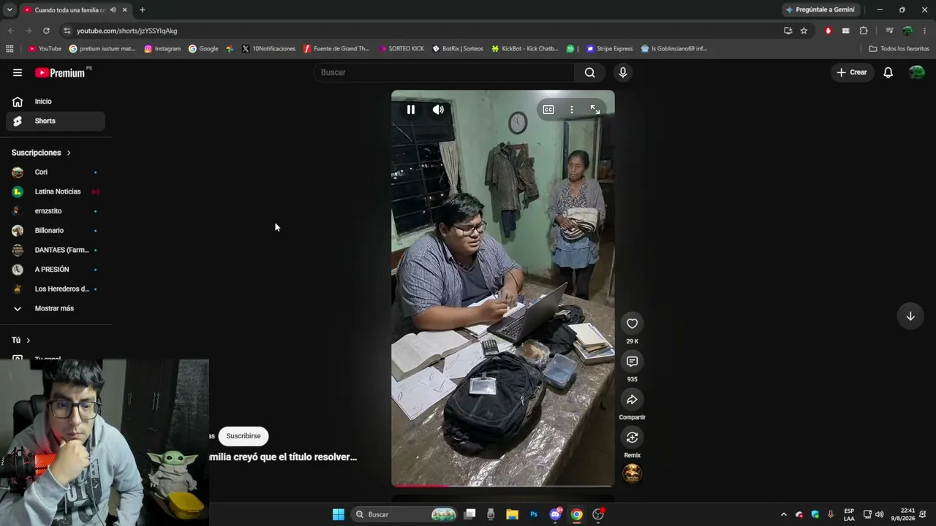Open the A PRESIÓN channel

click(x=56, y=270)
